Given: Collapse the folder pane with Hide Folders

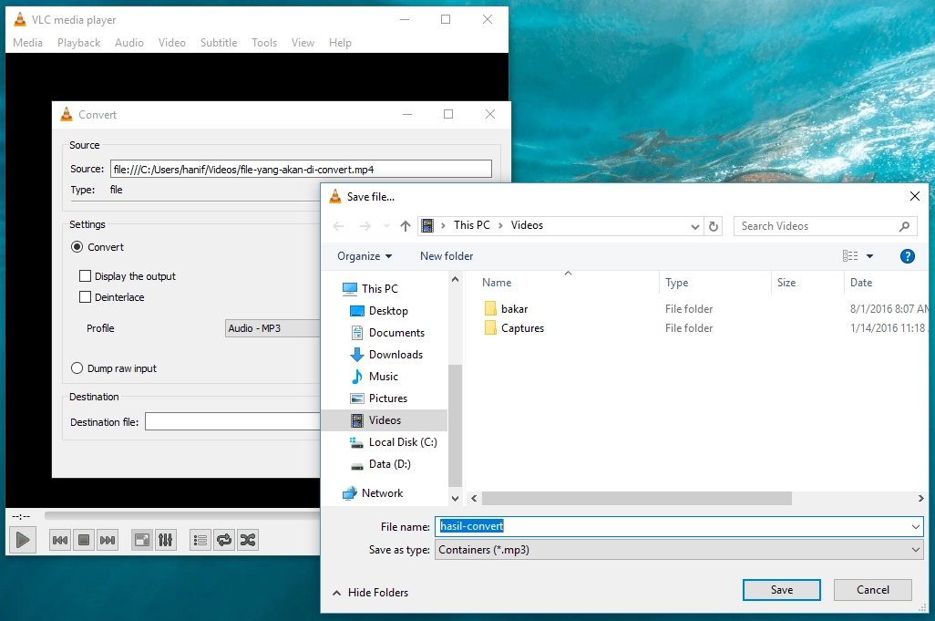Looking at the screenshot, I should pos(370,593).
